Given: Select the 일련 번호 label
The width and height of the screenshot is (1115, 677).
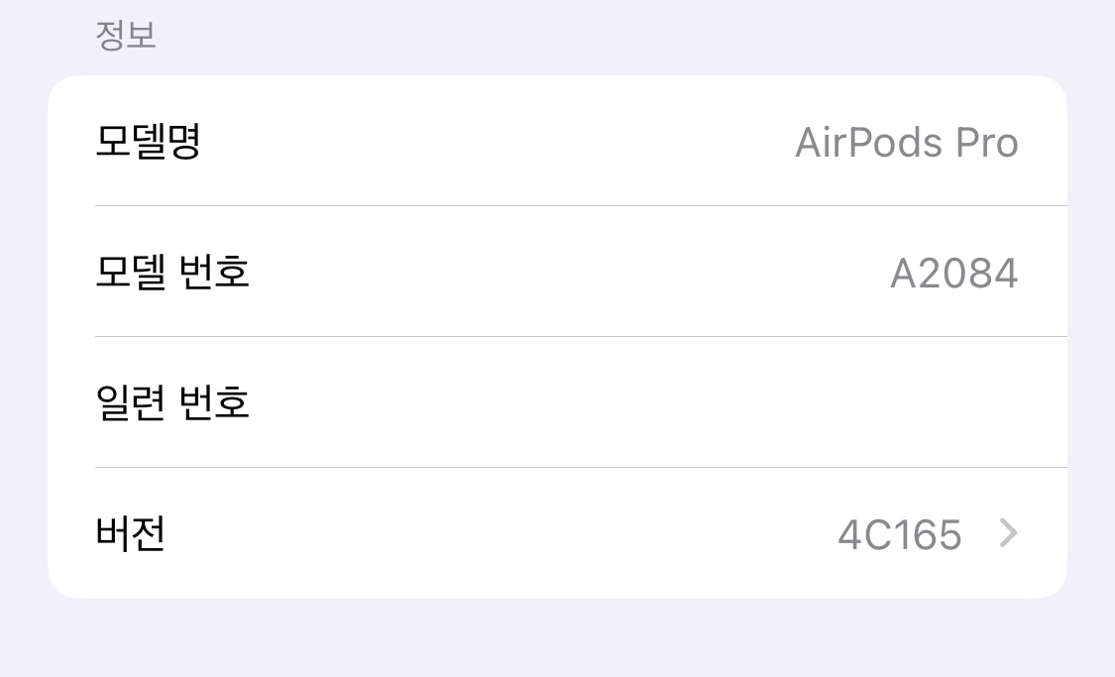Looking at the screenshot, I should pyautogui.click(x=172, y=402).
